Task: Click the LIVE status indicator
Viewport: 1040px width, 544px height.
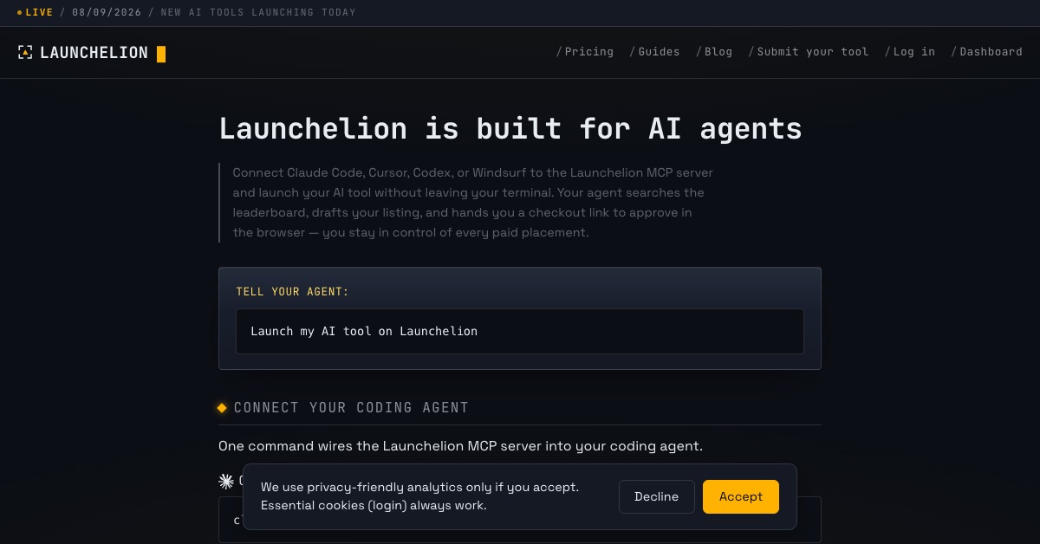Action: (35, 13)
